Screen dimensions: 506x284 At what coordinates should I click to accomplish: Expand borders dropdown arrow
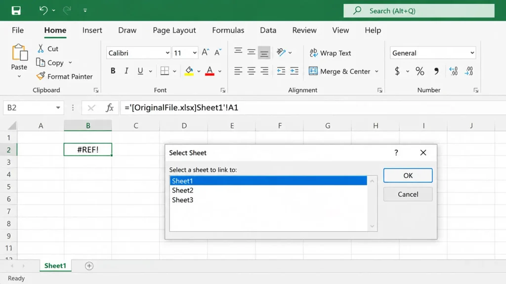pos(174,71)
